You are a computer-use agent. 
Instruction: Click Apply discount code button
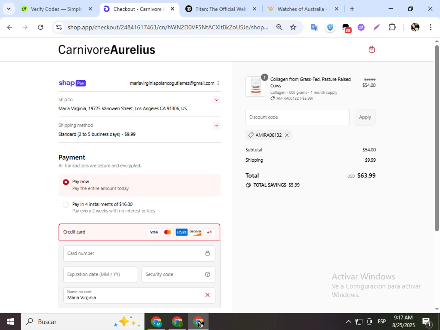click(x=365, y=117)
